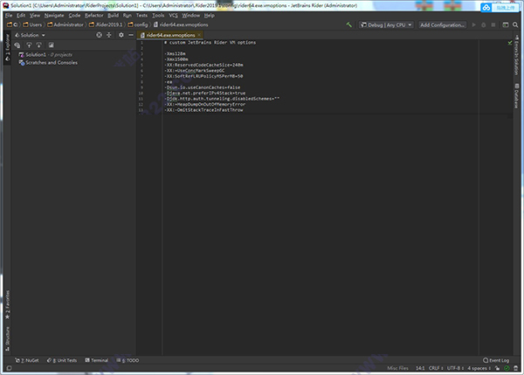
Task: Click the .Rider2019.1 breadcrumb folder
Action: tap(106, 24)
